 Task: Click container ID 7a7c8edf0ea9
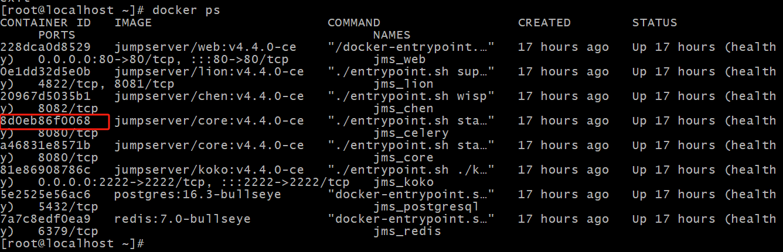point(46,219)
